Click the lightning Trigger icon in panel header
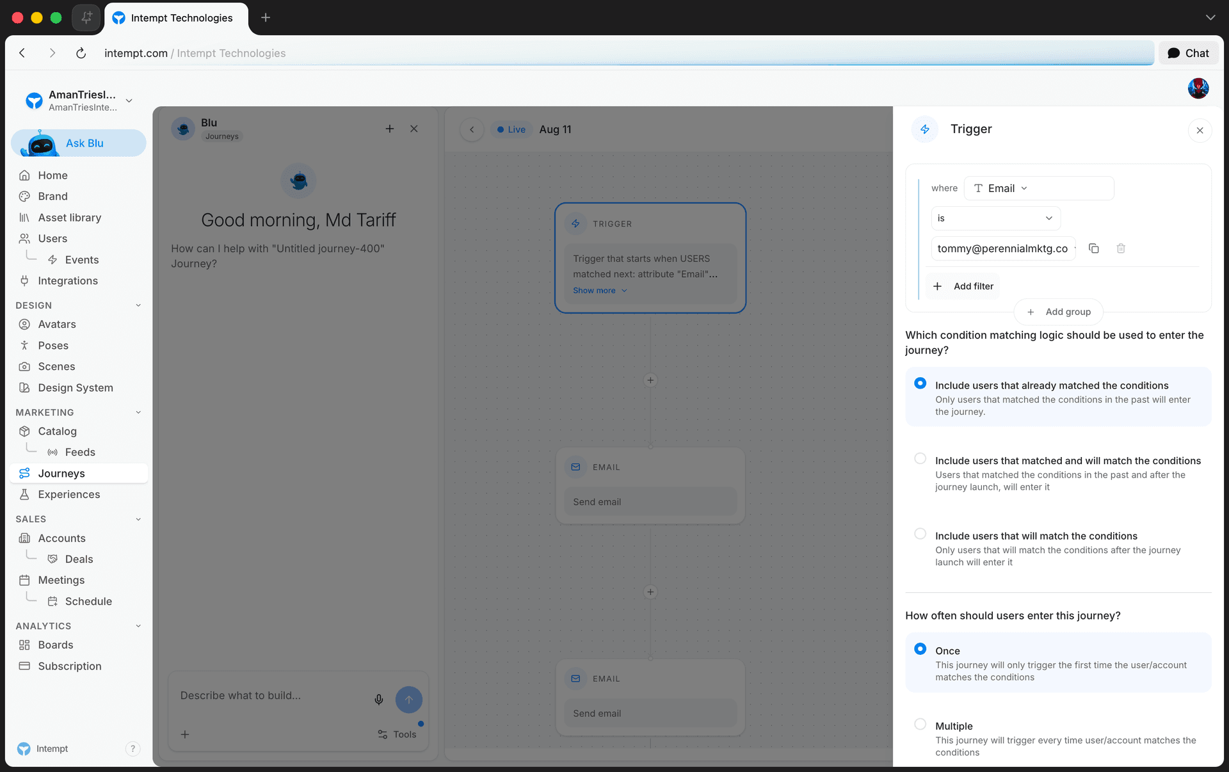The image size is (1229, 772). click(925, 129)
